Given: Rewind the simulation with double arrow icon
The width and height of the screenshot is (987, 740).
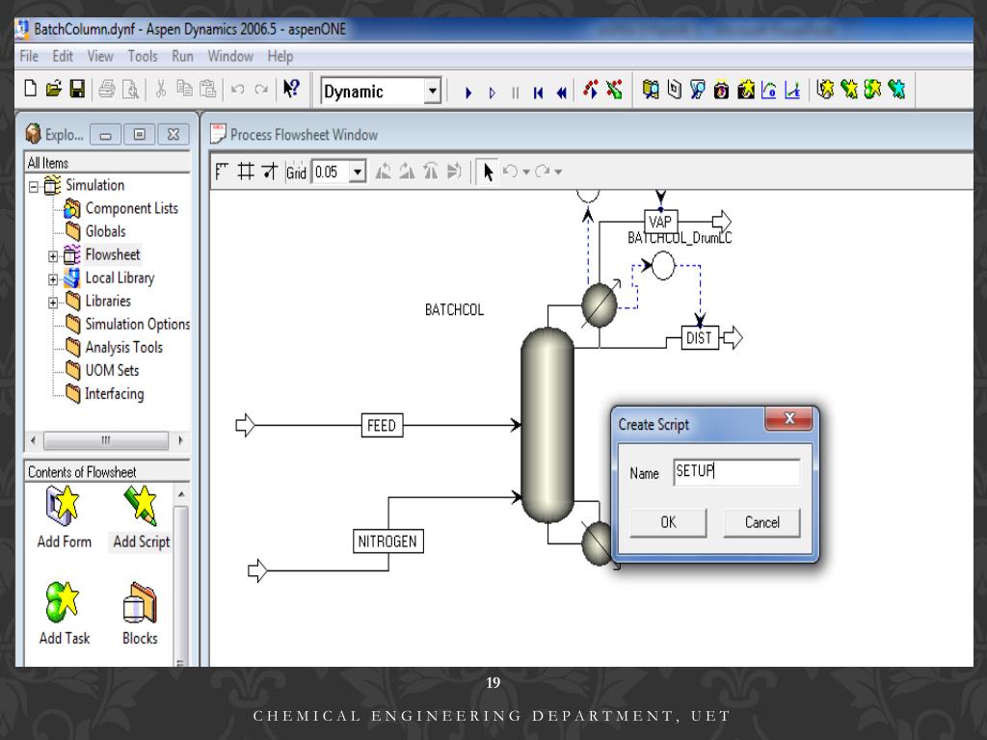Looking at the screenshot, I should (562, 93).
